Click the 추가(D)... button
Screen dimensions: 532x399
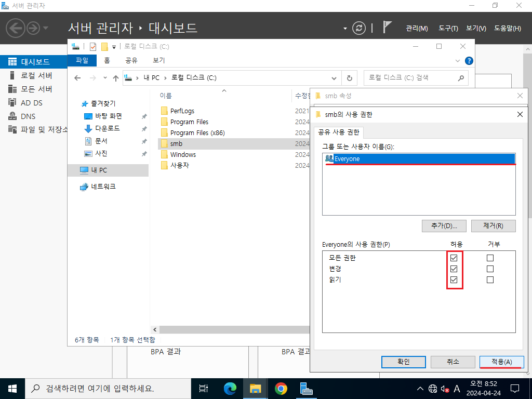point(444,225)
